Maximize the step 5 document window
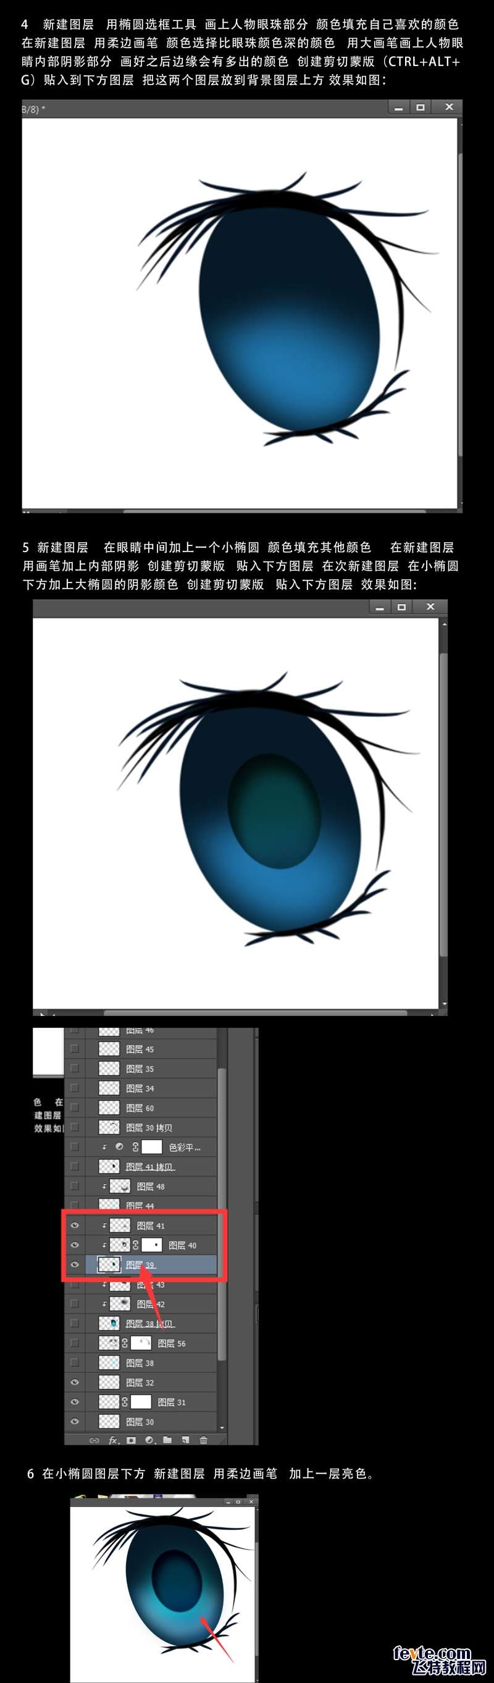 pyautogui.click(x=402, y=607)
